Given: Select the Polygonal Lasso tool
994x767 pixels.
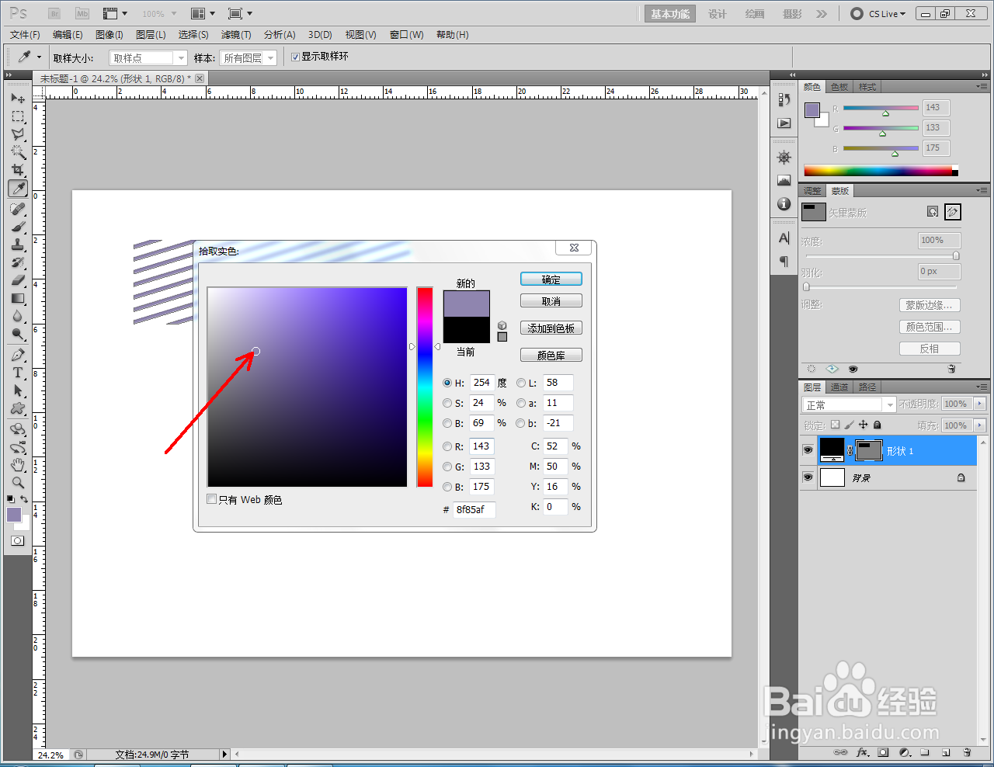Looking at the screenshot, I should coord(18,134).
